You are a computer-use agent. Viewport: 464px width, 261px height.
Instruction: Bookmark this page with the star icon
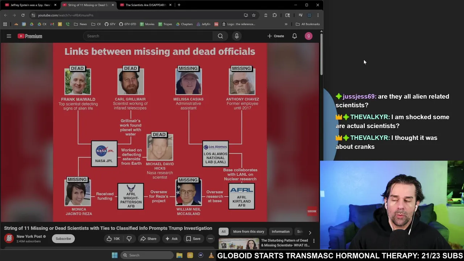point(254,15)
